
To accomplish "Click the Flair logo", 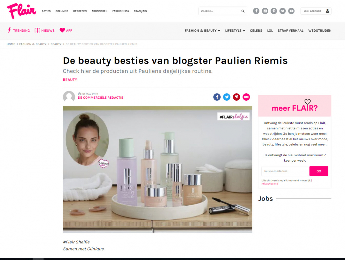I will [x=21, y=11].
